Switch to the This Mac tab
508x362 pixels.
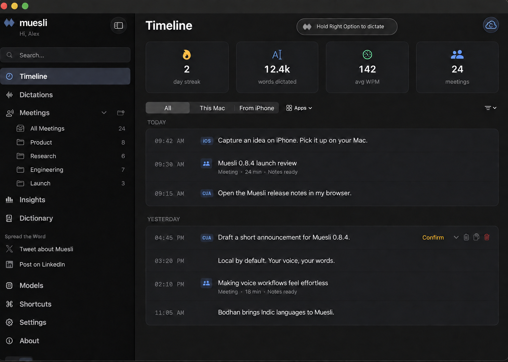tap(212, 108)
